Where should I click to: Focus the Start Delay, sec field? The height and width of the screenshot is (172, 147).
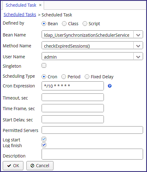73,119
